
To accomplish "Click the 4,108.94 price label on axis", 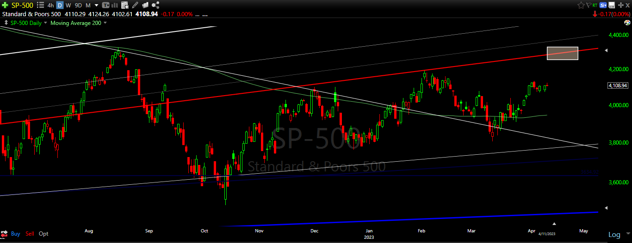I will pyautogui.click(x=618, y=85).
